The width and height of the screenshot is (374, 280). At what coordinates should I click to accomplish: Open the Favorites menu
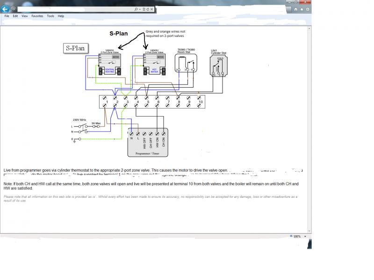click(37, 16)
